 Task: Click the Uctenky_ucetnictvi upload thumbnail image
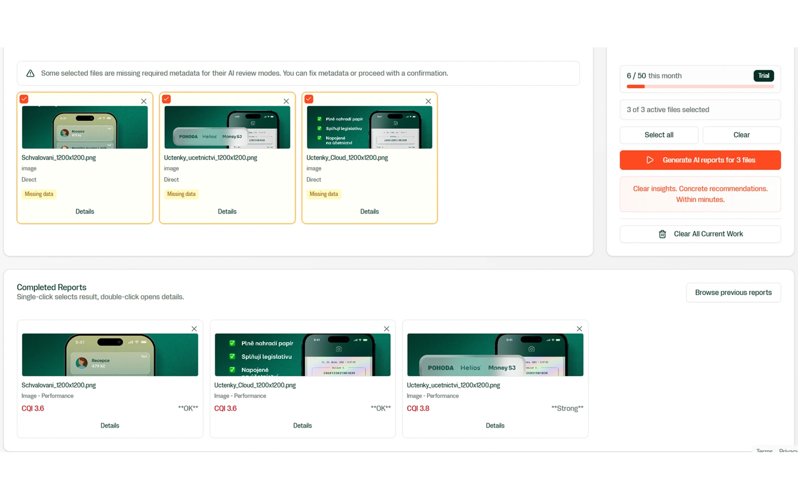pos(227,127)
